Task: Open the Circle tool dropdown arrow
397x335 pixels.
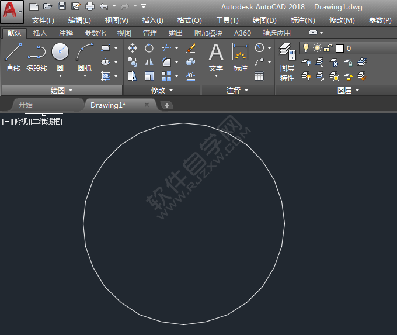Action: tap(60, 76)
